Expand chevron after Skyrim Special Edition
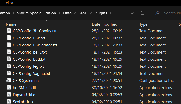 [x=60, y=13]
